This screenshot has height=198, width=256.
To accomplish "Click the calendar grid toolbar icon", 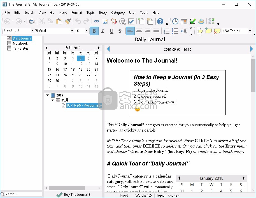I will [184, 21].
